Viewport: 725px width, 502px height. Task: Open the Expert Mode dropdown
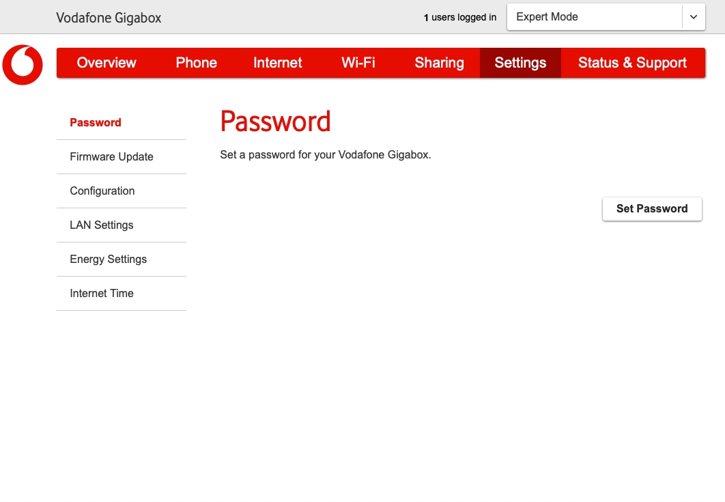(x=594, y=16)
